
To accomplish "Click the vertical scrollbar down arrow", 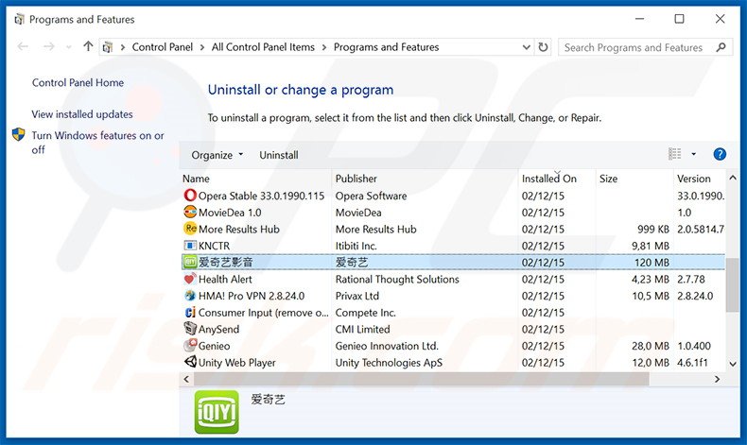I will coord(733,364).
